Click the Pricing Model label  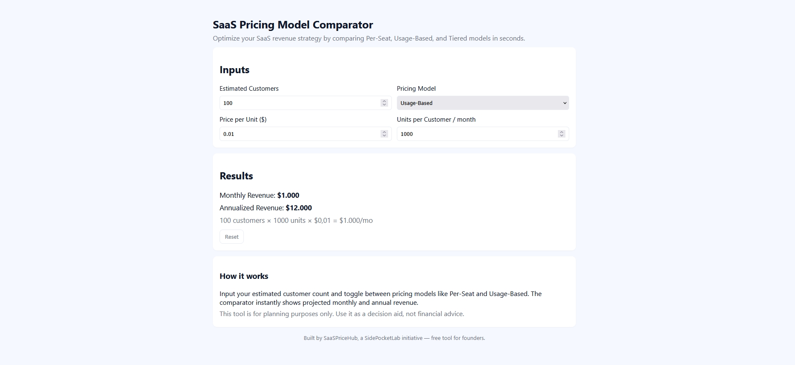tap(416, 89)
